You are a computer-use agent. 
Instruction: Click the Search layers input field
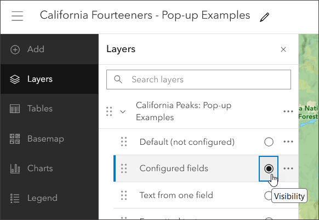click(x=198, y=80)
